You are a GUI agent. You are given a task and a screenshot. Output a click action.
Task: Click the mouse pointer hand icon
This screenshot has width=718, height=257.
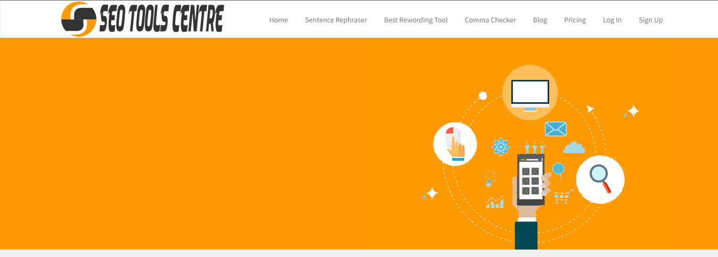(455, 144)
